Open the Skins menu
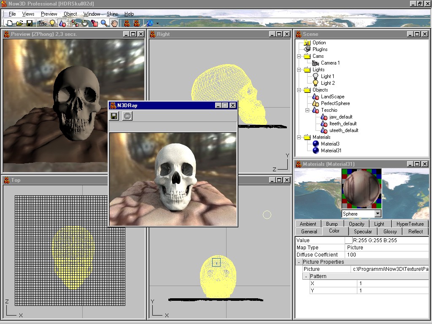Screen dimensions: 432x324 point(112,14)
